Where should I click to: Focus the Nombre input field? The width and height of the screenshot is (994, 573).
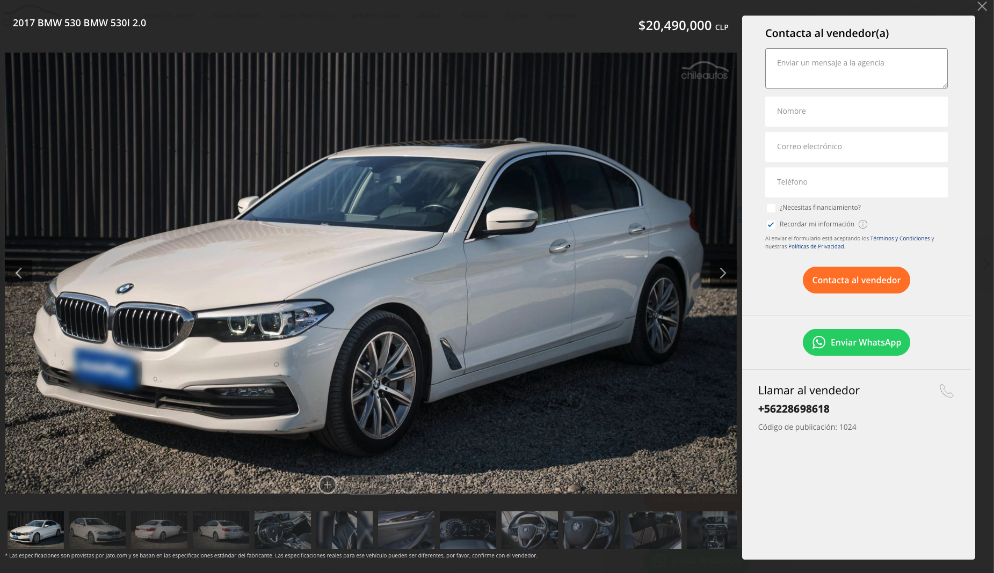pyautogui.click(x=856, y=111)
